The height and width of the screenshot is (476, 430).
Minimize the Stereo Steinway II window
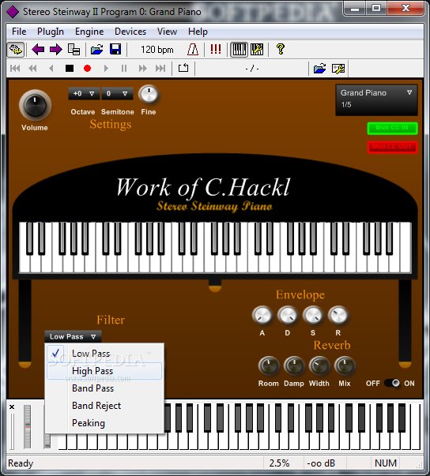[354, 9]
